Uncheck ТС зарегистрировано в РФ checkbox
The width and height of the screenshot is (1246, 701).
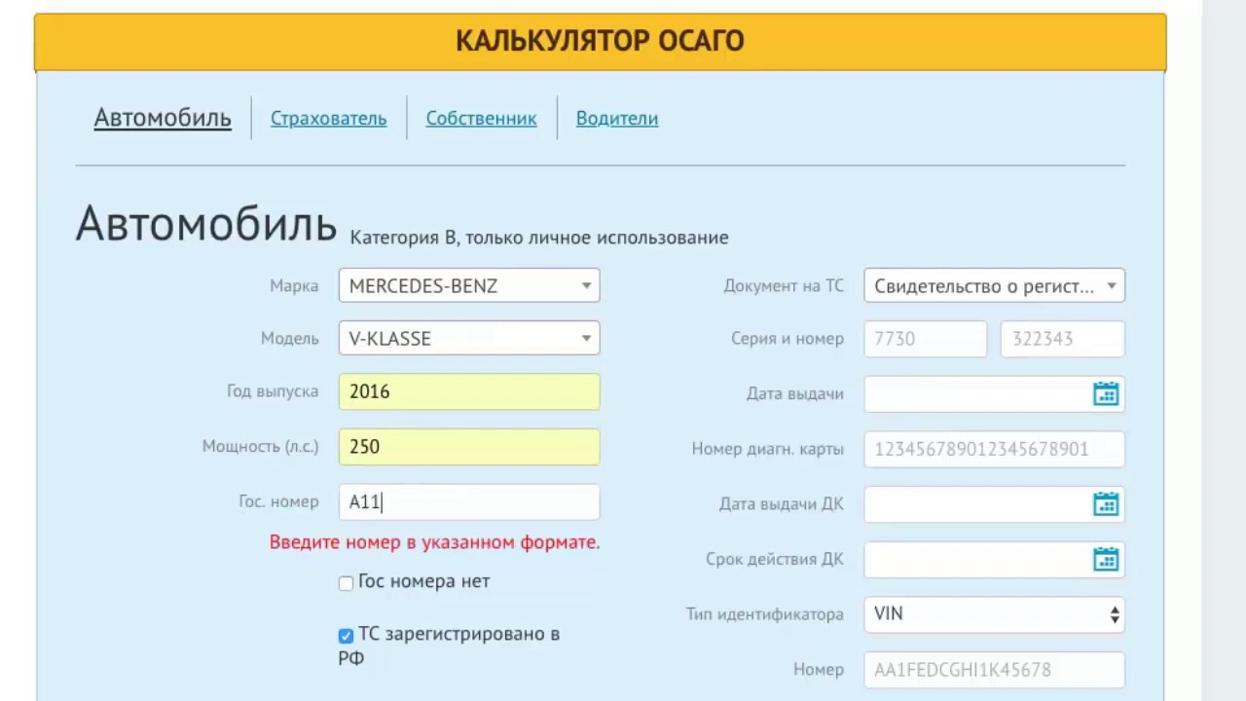[x=346, y=635]
